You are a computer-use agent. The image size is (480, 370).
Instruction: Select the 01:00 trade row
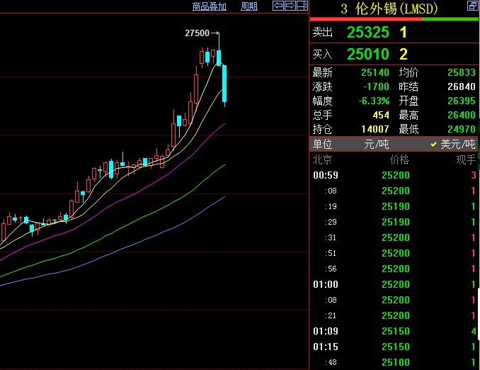click(x=394, y=284)
